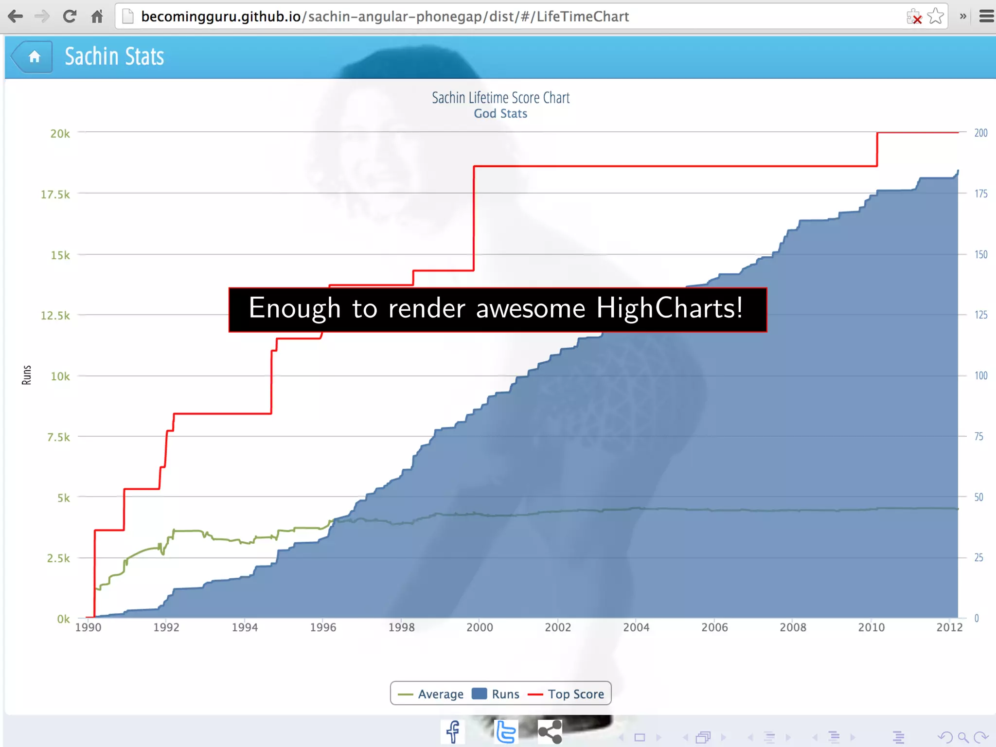Click the 100 right axis label
This screenshot has height=747, width=996.
pyautogui.click(x=981, y=375)
